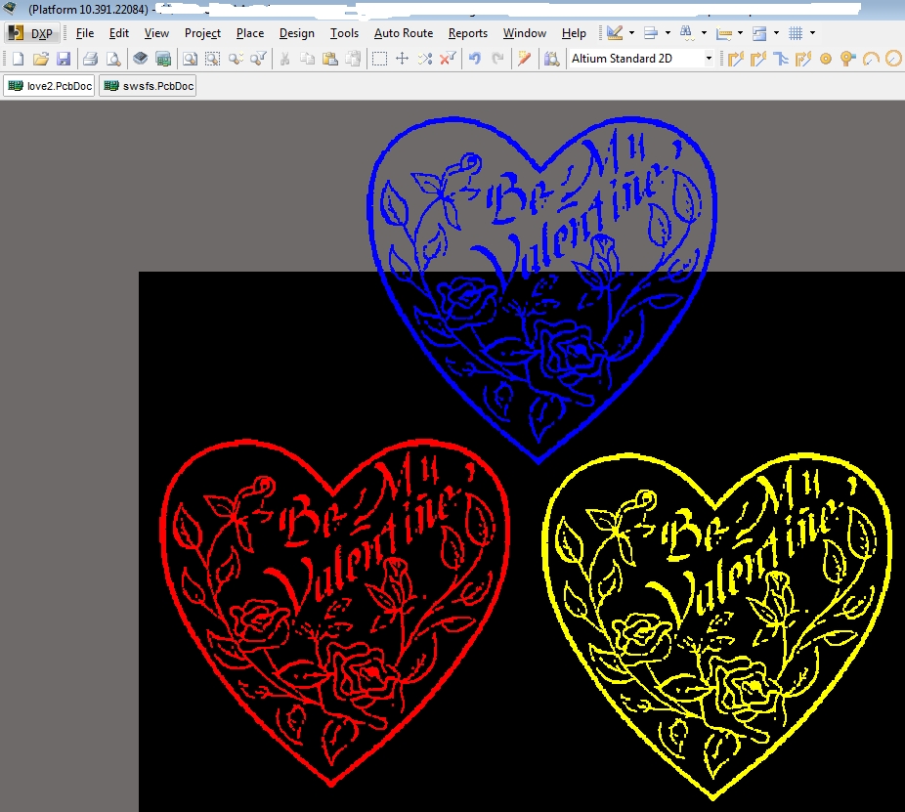Open the File menu
This screenshot has width=905, height=812.
click(85, 33)
